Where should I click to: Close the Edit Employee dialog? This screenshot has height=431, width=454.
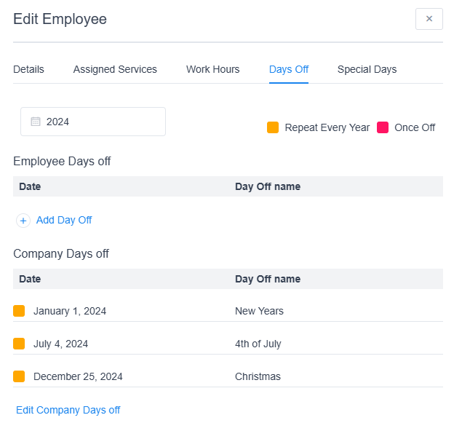(x=429, y=19)
